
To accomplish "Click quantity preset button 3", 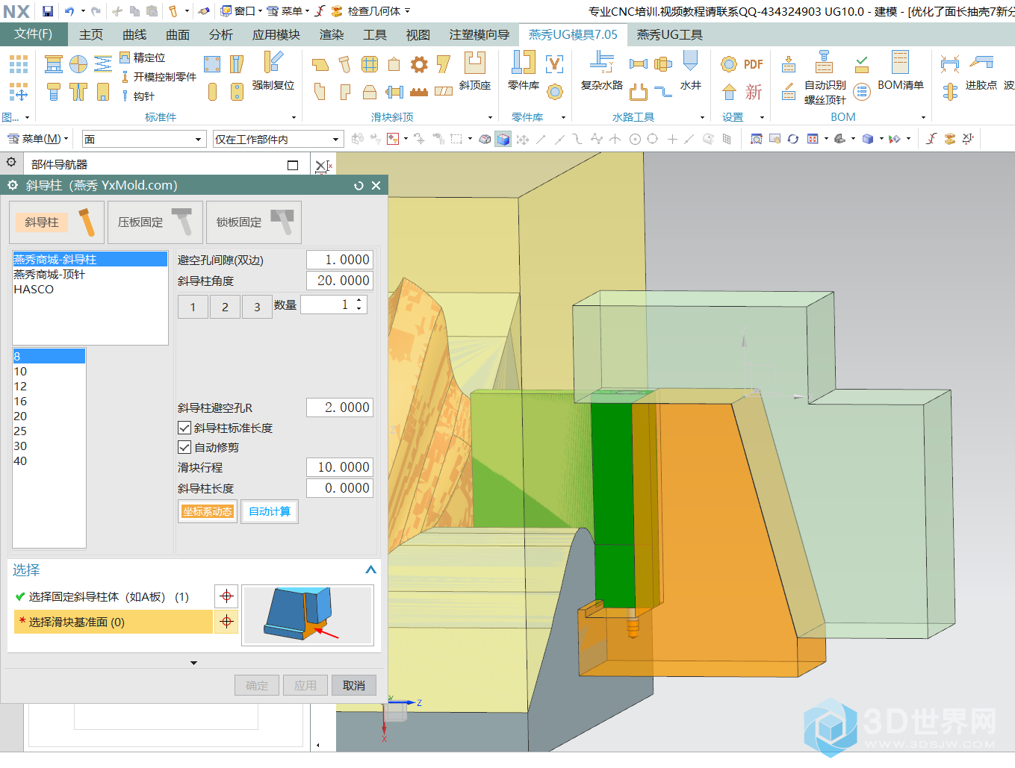I will click(x=257, y=307).
